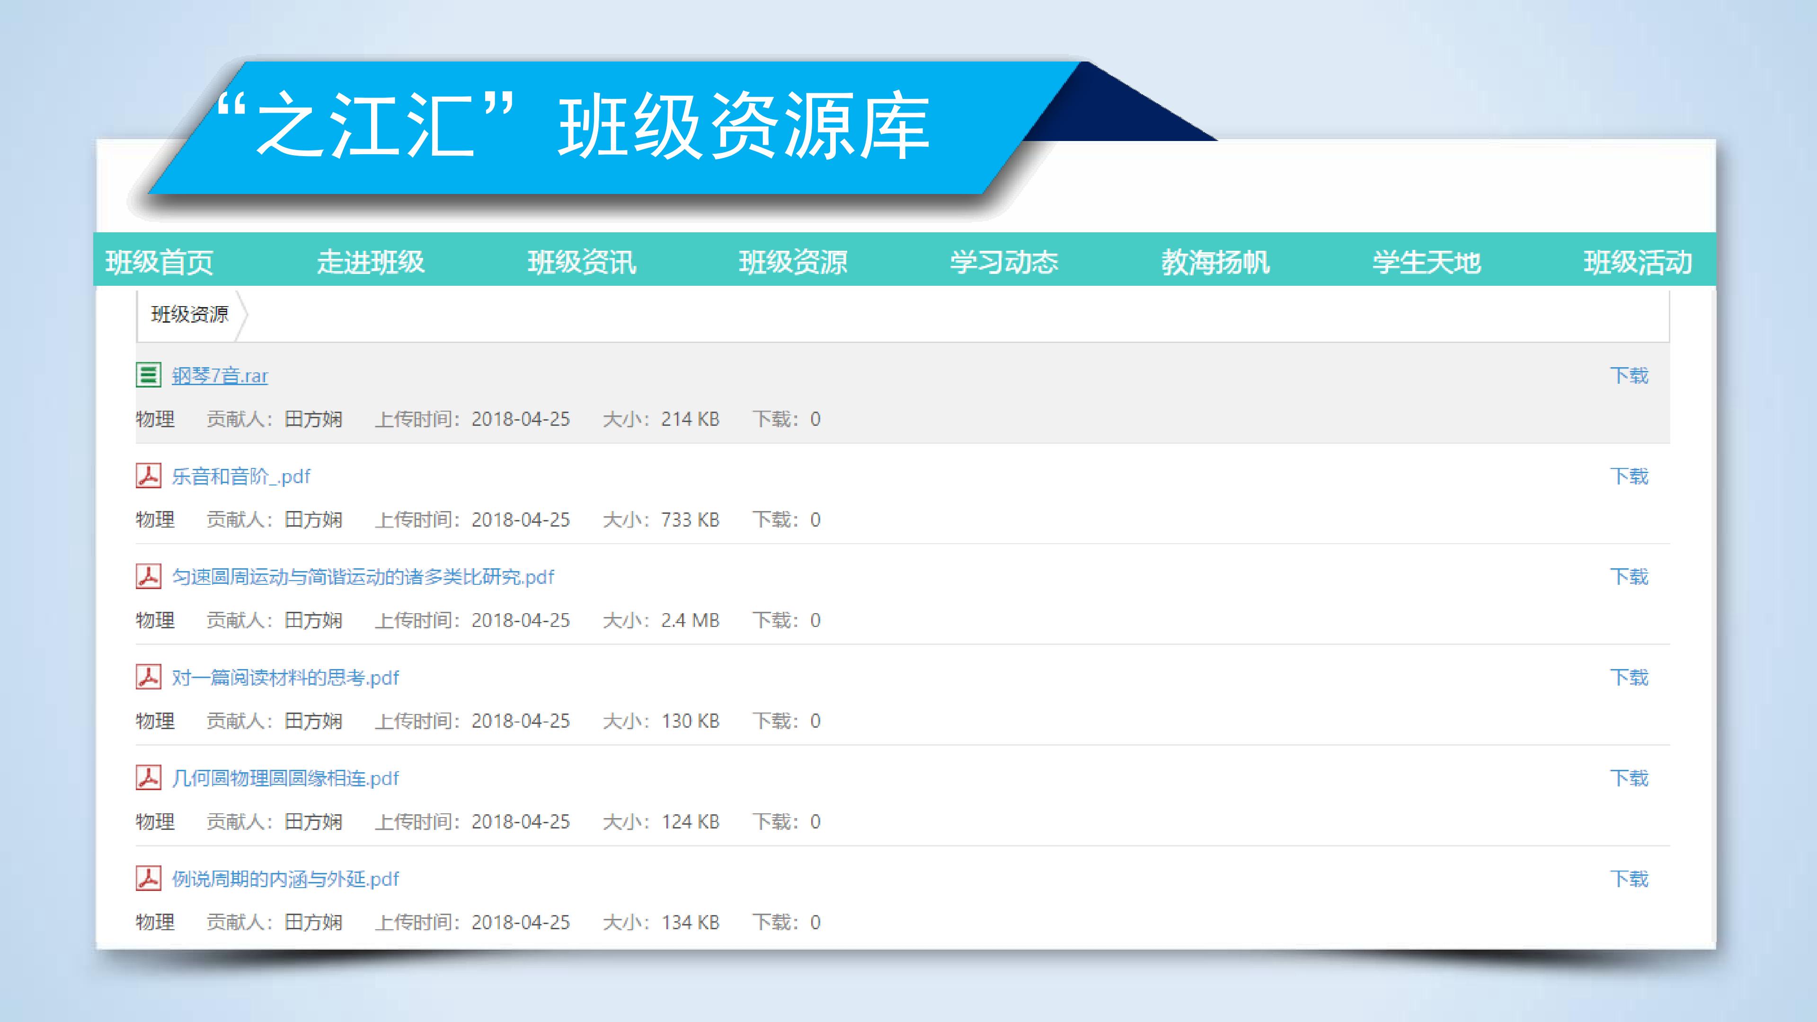Open the 班级活动 tab

pyautogui.click(x=1638, y=262)
